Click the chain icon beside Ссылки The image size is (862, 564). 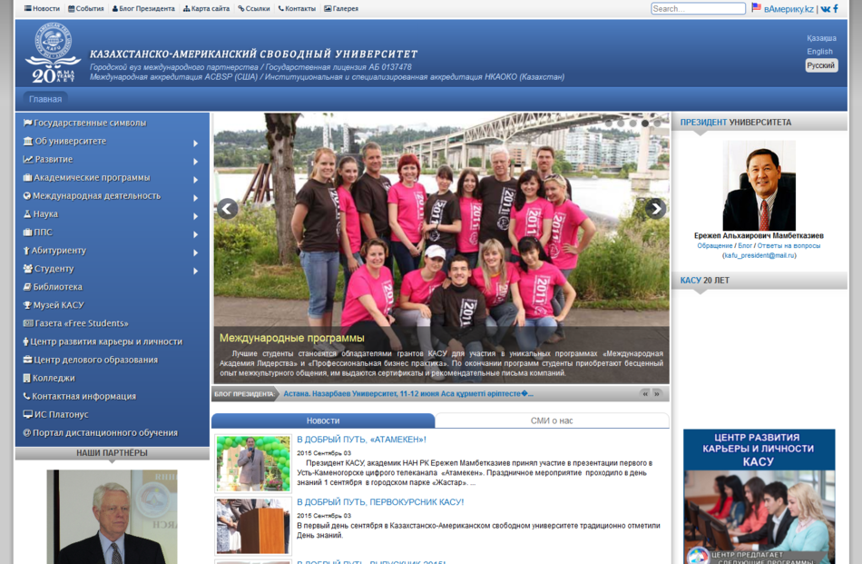coord(240,9)
